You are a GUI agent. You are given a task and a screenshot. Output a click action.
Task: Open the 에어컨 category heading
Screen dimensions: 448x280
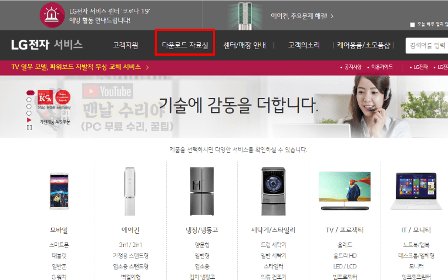click(x=130, y=230)
